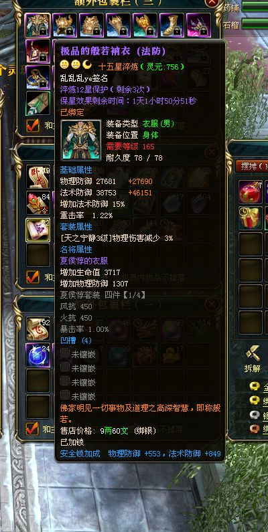The image size is (268, 532).
Task: Select the purple claw weapon item
Action: [198, 25]
